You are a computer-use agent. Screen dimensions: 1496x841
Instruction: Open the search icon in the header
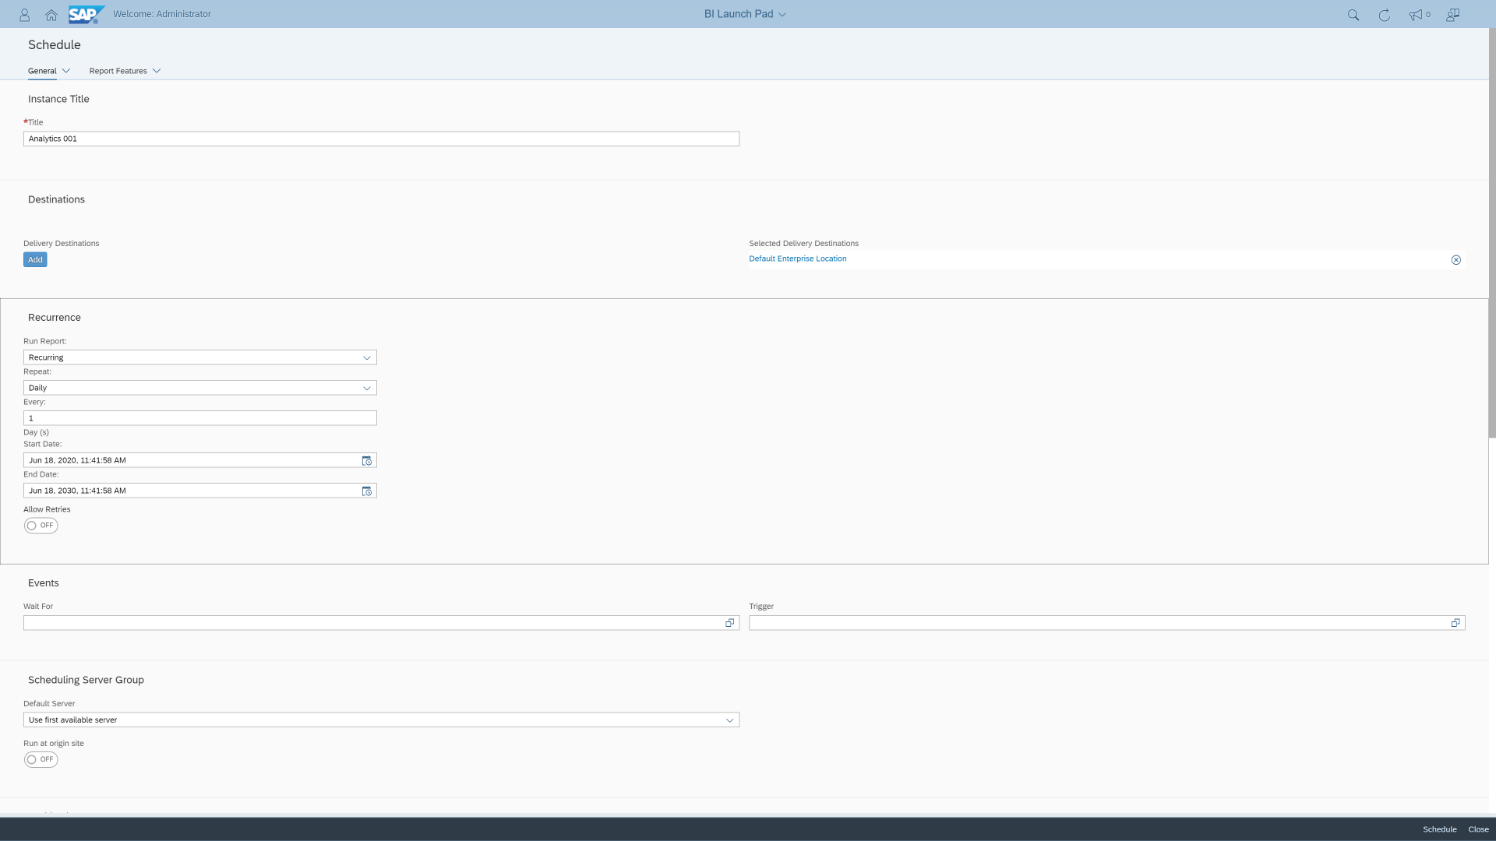1353,14
